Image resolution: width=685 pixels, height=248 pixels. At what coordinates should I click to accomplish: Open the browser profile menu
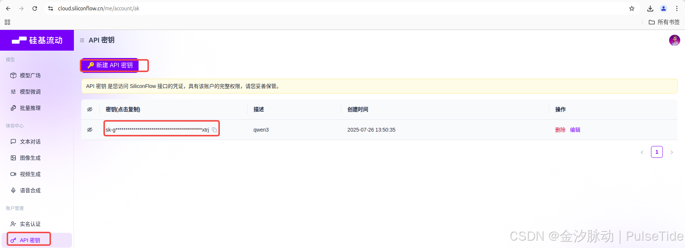pyautogui.click(x=664, y=9)
